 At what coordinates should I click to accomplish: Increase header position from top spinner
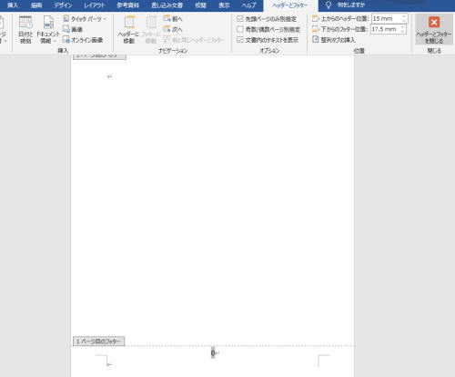tap(404, 16)
